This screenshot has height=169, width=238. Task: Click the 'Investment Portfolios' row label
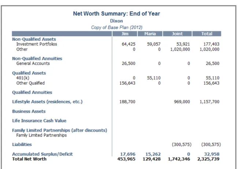37,44
